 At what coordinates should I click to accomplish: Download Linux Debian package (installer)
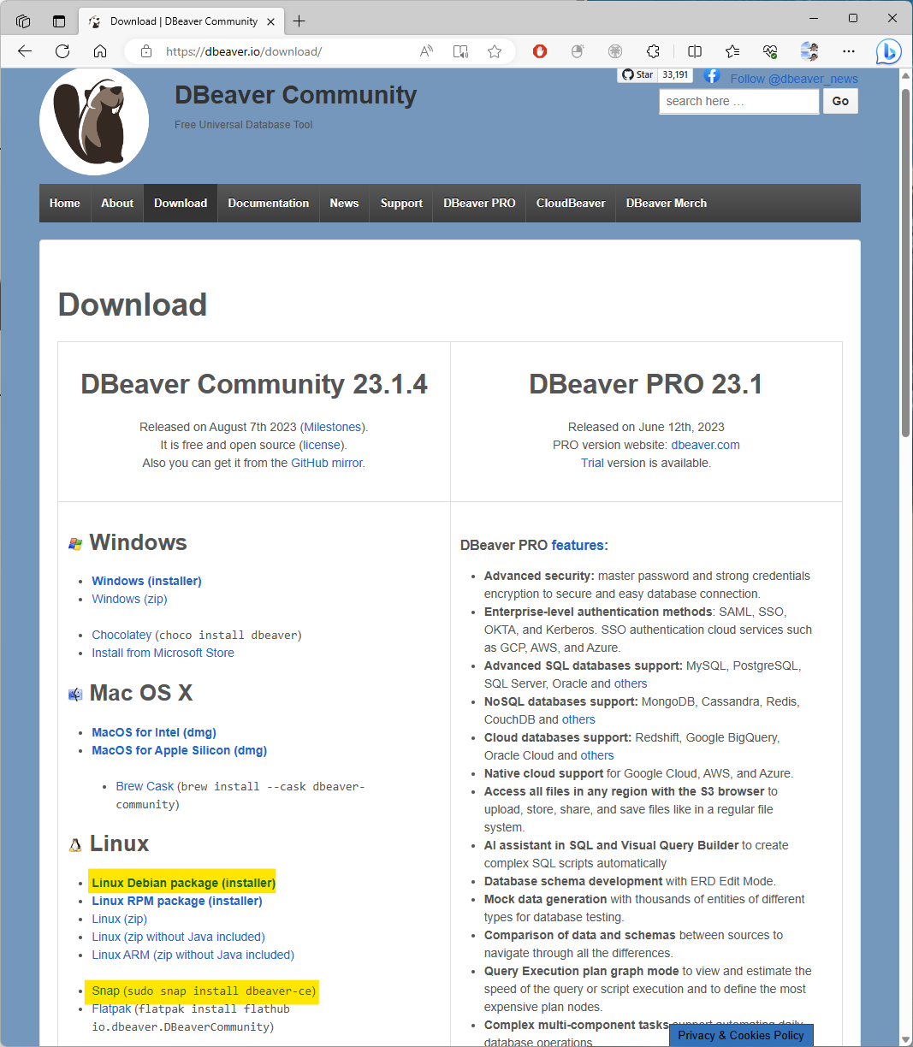[x=184, y=883]
